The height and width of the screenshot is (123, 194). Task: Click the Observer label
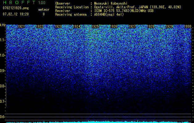pyautogui.click(x=63, y=3)
